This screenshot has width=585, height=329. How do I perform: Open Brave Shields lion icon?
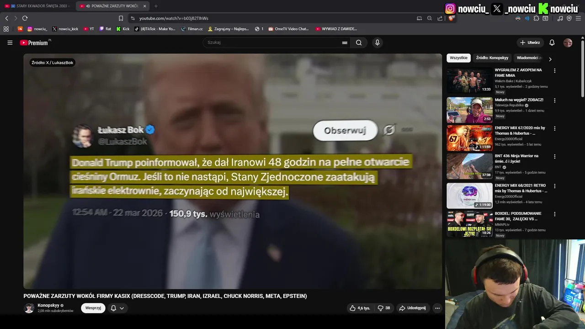[451, 18]
